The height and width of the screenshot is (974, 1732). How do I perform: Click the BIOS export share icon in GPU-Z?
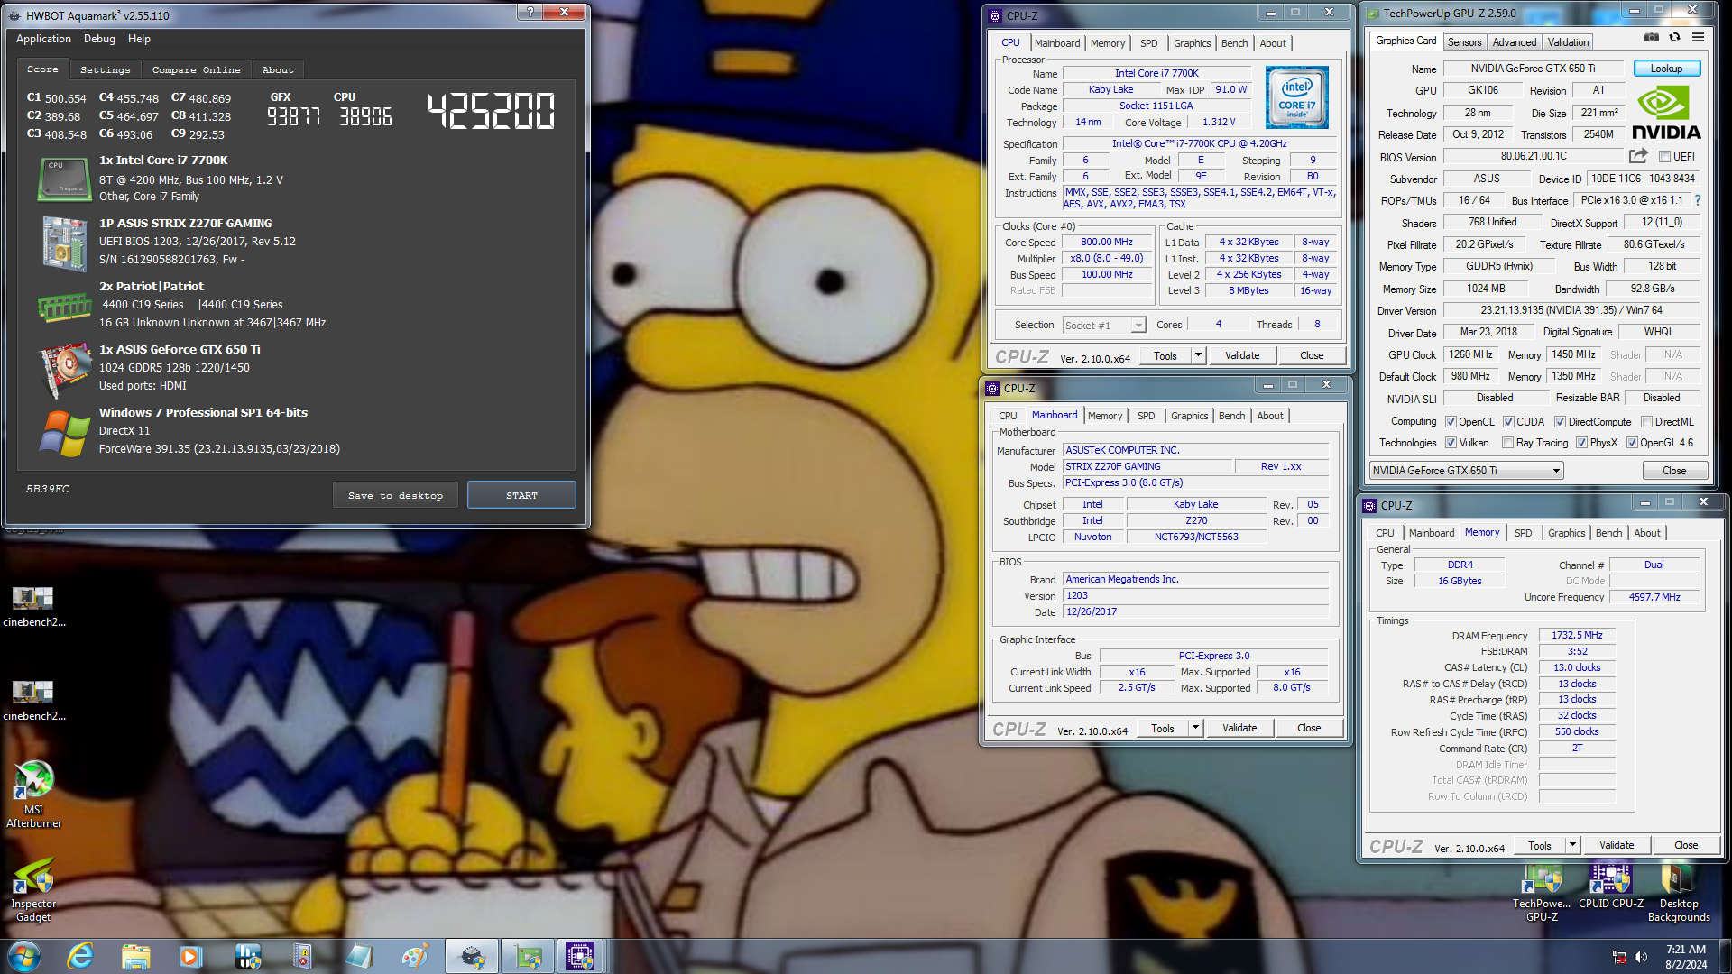click(x=1639, y=156)
